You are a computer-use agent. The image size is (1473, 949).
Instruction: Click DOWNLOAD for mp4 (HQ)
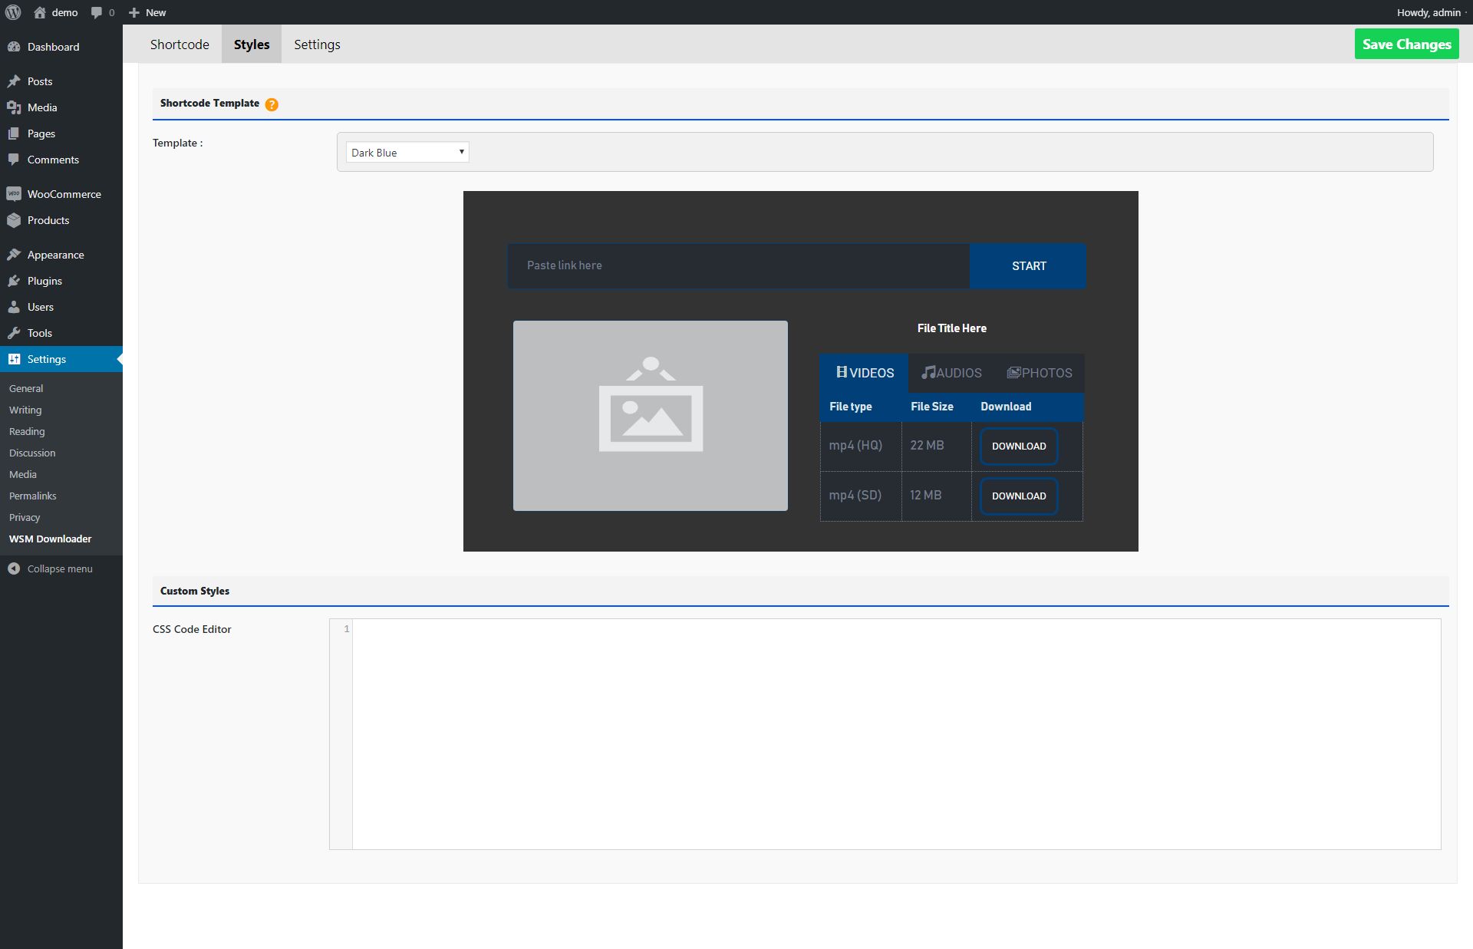(x=1018, y=446)
